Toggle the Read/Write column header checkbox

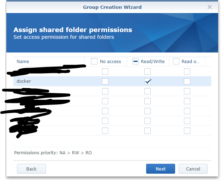(135, 61)
